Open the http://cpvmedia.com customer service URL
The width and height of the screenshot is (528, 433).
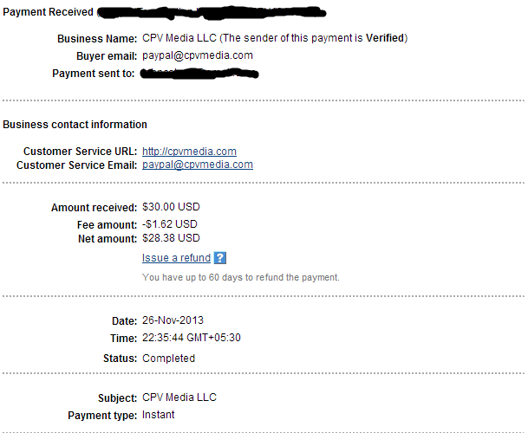(189, 152)
